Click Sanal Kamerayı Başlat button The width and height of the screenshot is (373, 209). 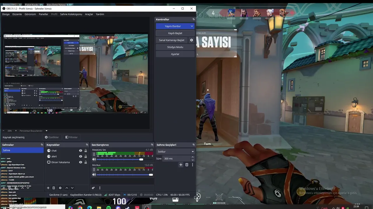[x=172, y=40]
